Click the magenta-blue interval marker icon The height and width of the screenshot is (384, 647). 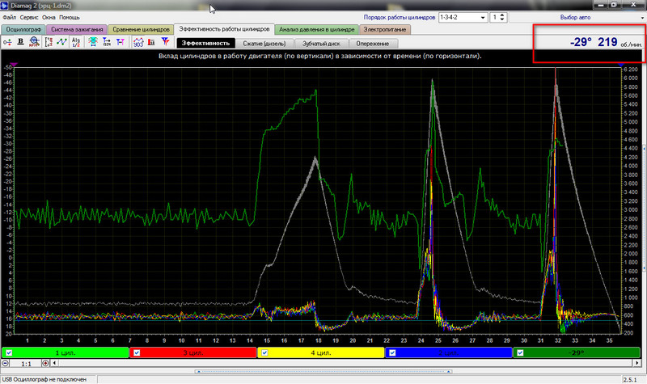[x=120, y=42]
